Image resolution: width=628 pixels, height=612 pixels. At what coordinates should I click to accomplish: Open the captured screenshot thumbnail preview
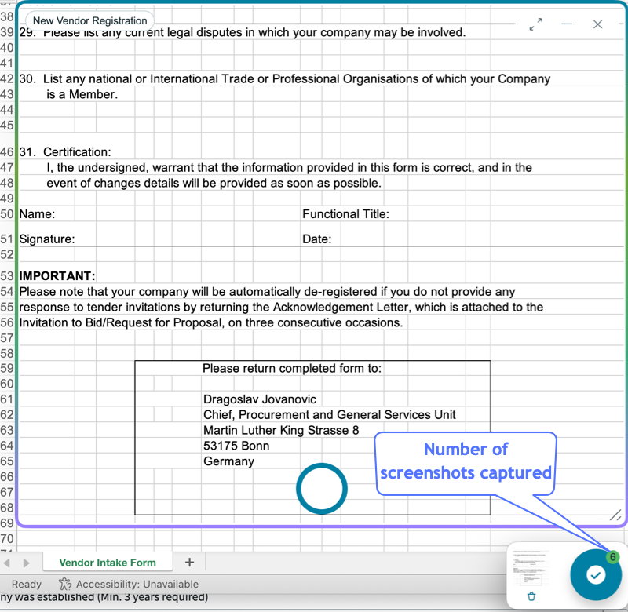[531, 568]
